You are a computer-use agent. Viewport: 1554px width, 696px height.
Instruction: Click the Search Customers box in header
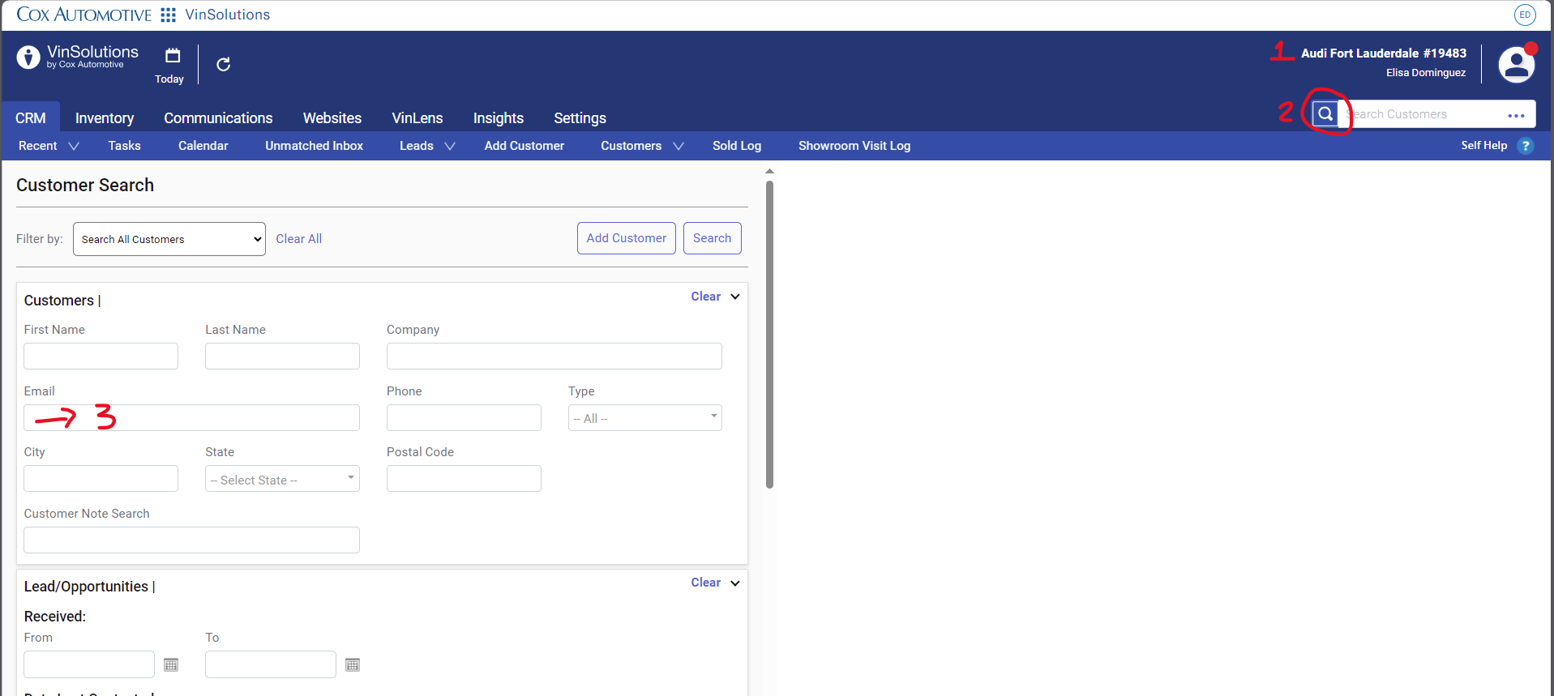pos(1423,114)
